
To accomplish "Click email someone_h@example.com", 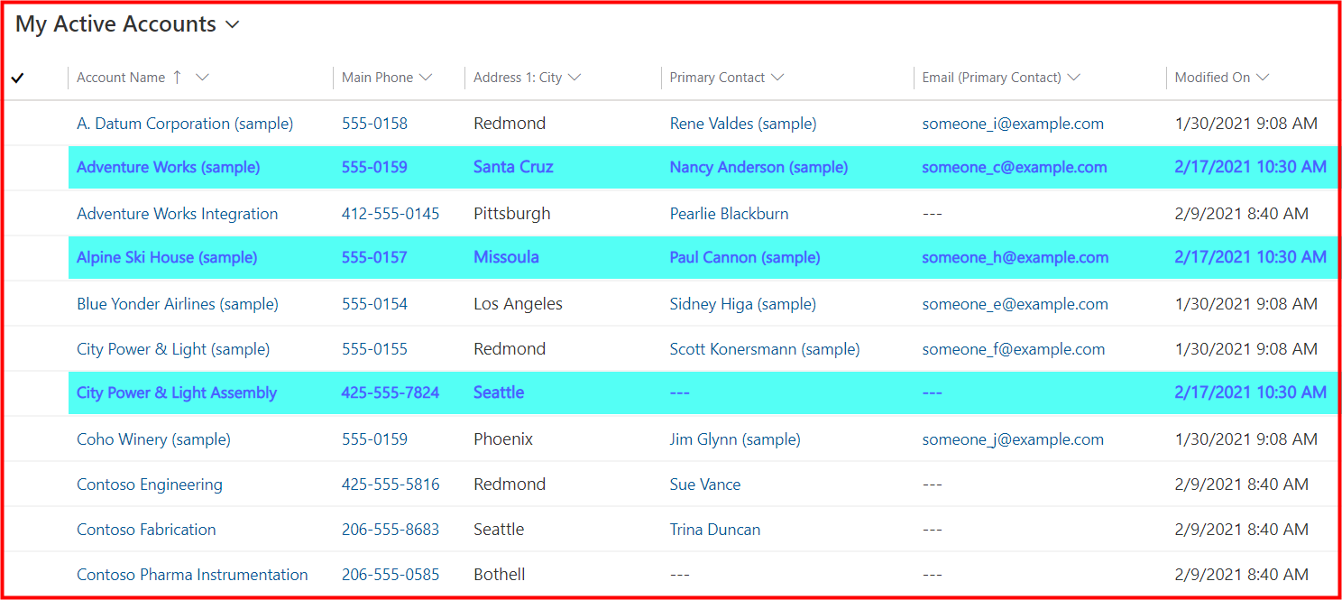I will click(x=1015, y=257).
